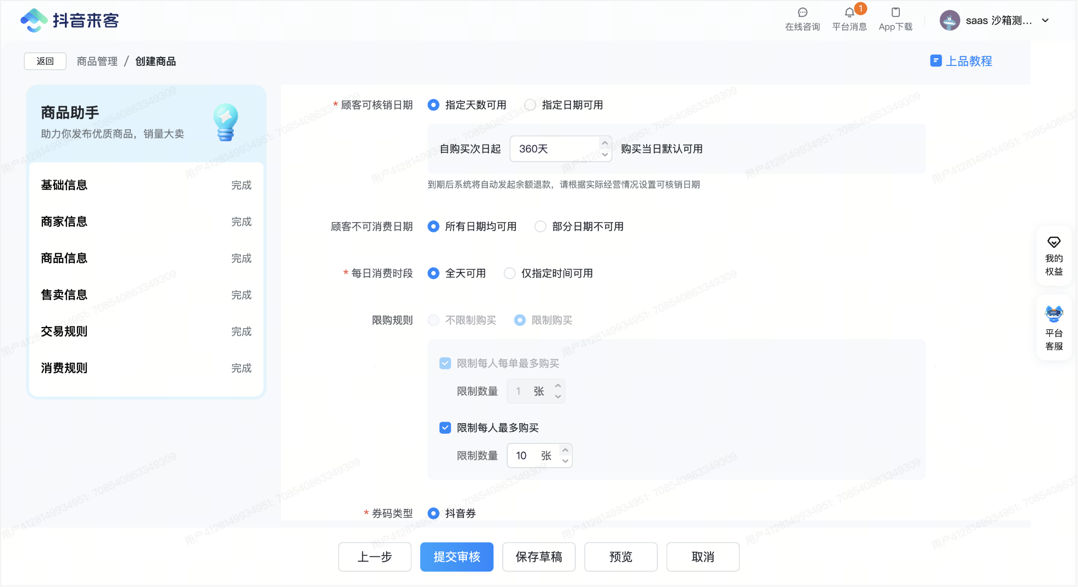
Task: Choose 仅指定时间可用 radio option
Action: 510,273
